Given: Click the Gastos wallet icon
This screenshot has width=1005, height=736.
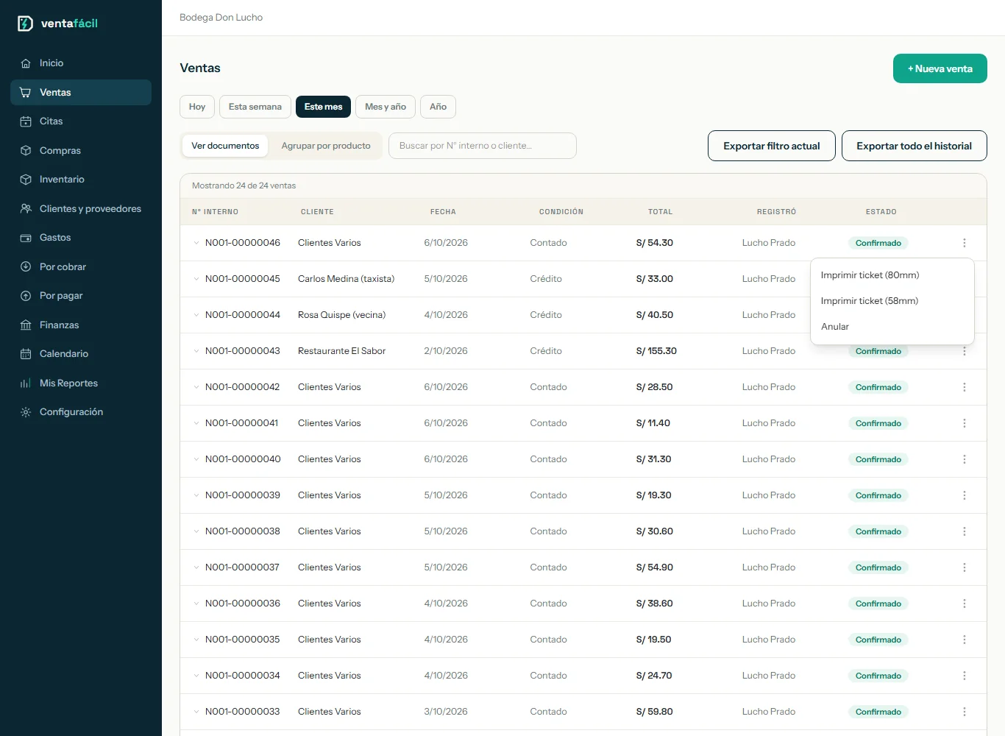Looking at the screenshot, I should (26, 238).
